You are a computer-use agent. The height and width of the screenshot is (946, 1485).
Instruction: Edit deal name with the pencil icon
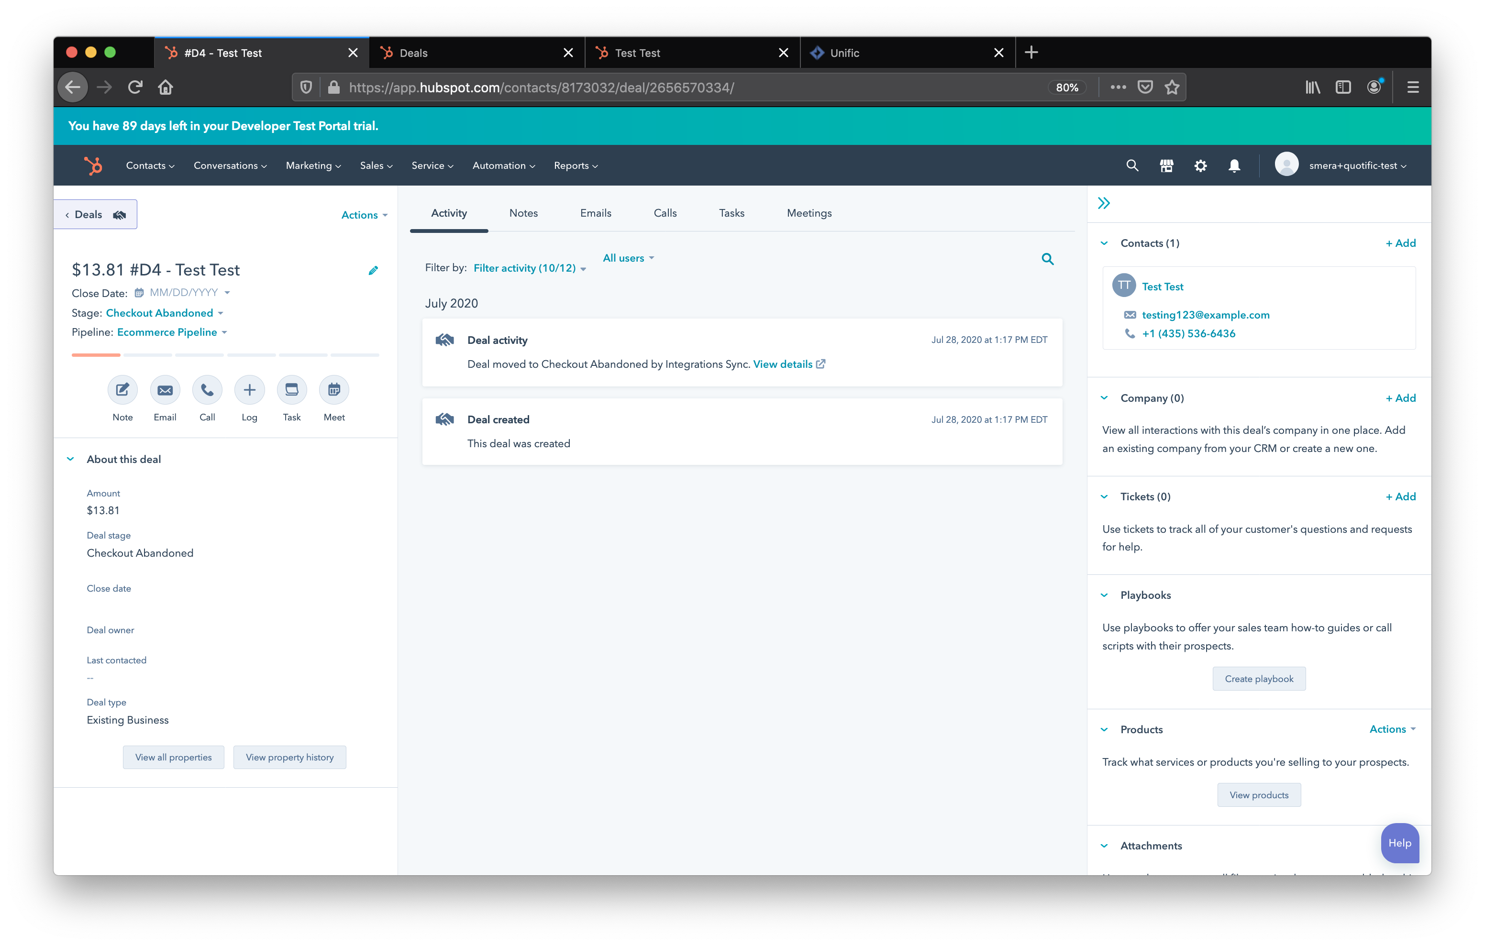coord(373,271)
